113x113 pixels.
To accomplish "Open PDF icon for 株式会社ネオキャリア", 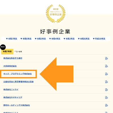I will tap(107, 97).
